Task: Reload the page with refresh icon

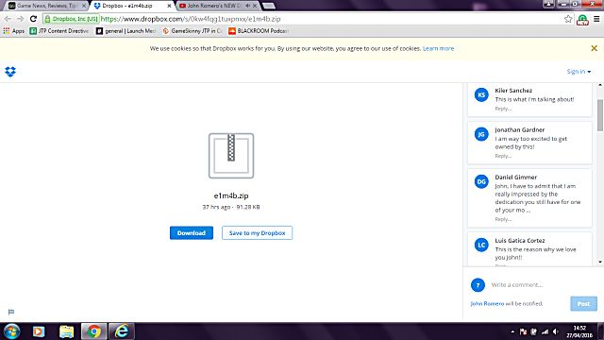Action: (x=34, y=19)
